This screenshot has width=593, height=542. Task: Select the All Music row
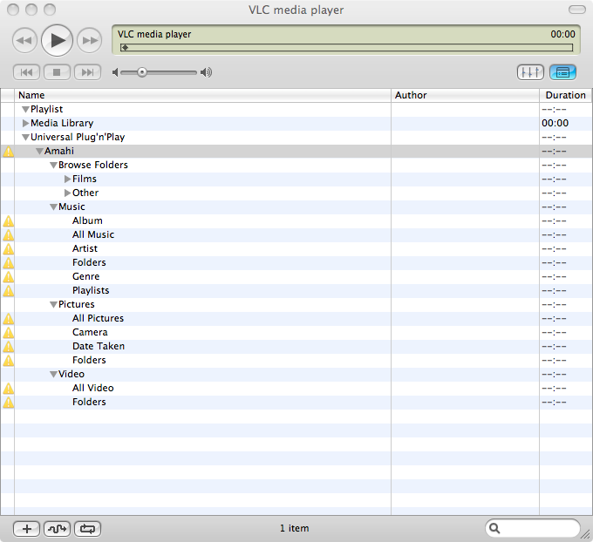coord(296,234)
